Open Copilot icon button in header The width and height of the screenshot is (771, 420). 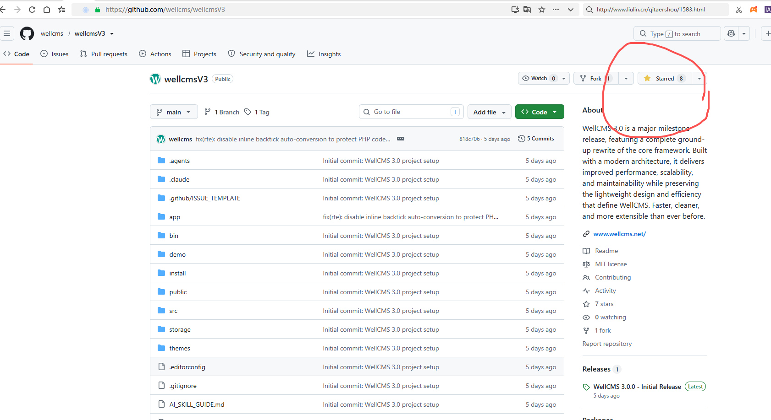(x=731, y=33)
